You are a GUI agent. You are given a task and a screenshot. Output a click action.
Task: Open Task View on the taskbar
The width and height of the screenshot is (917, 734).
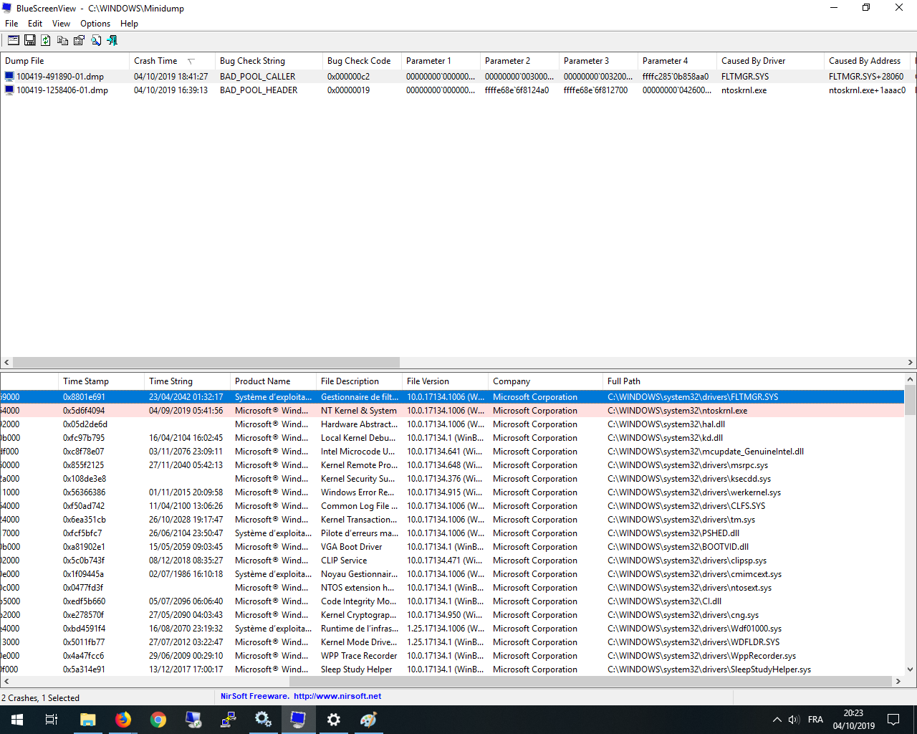pyautogui.click(x=52, y=720)
